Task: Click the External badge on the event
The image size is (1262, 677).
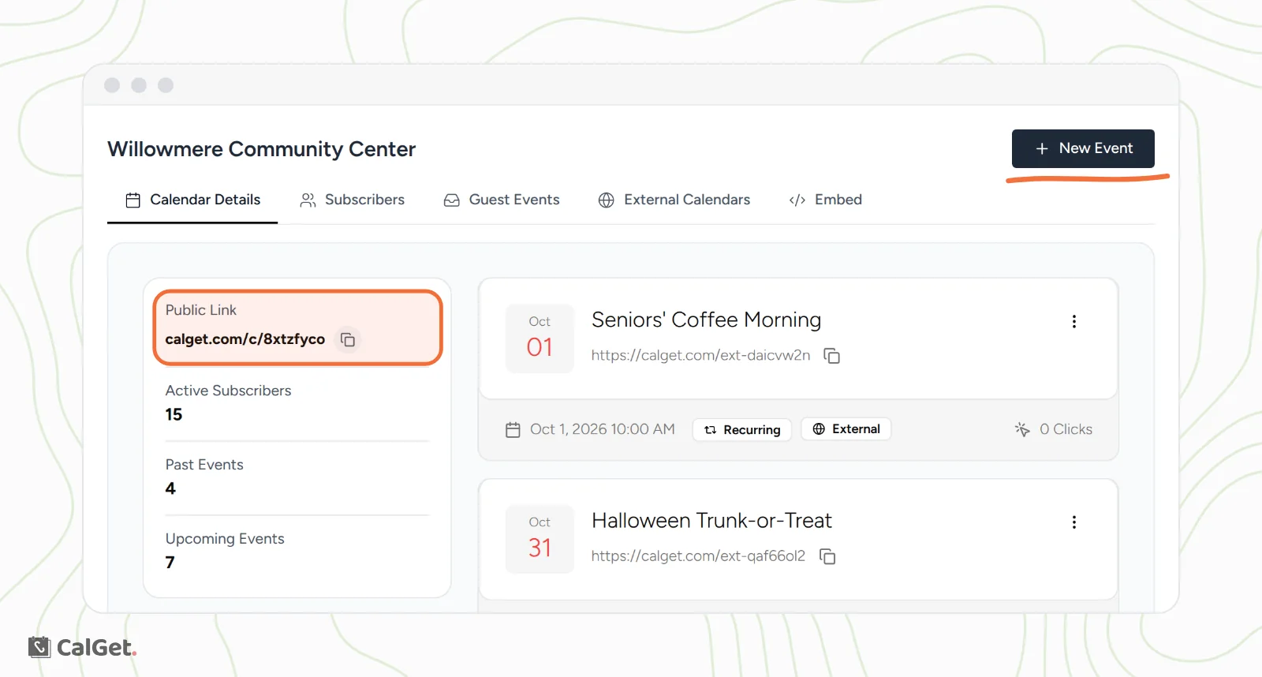Action: click(x=846, y=428)
